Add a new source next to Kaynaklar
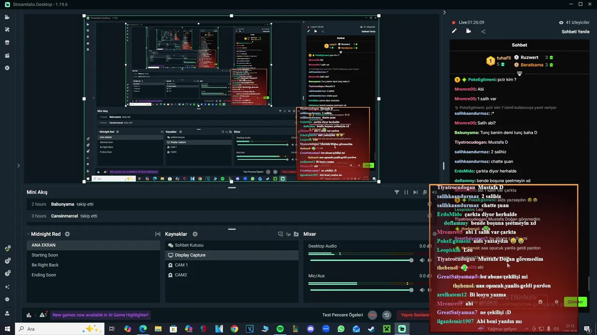 tap(195, 234)
